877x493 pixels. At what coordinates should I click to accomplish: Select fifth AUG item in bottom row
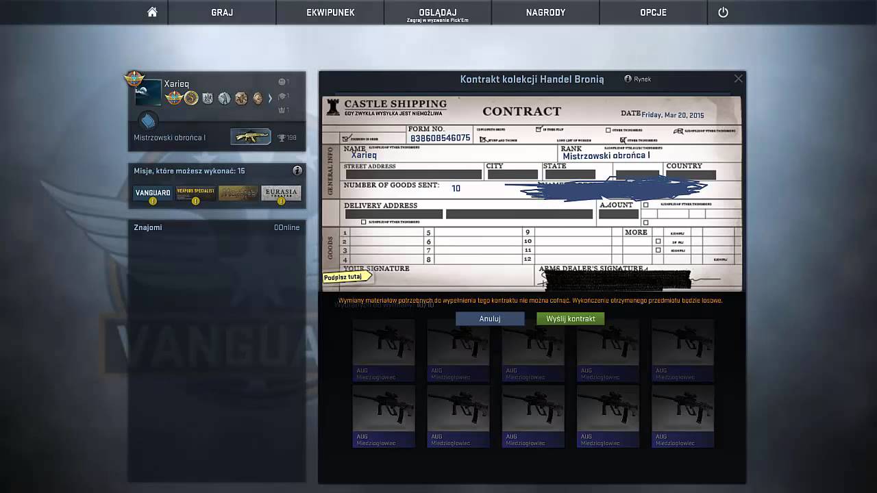click(x=683, y=416)
